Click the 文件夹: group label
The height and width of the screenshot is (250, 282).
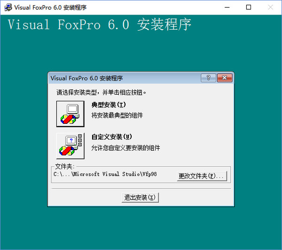[x=64, y=166]
